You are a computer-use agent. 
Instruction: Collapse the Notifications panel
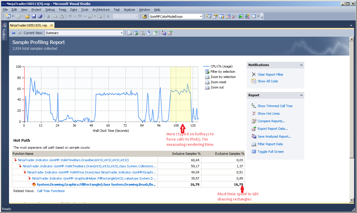301,65
